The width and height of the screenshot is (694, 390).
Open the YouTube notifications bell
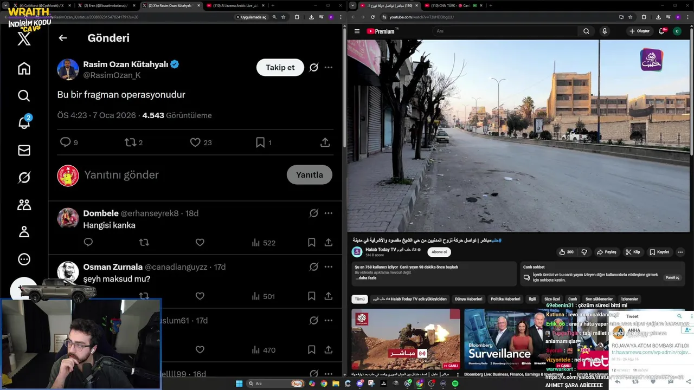[x=661, y=31]
